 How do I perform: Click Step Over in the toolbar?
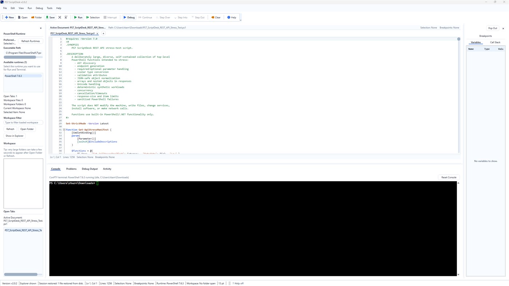tap(163, 17)
